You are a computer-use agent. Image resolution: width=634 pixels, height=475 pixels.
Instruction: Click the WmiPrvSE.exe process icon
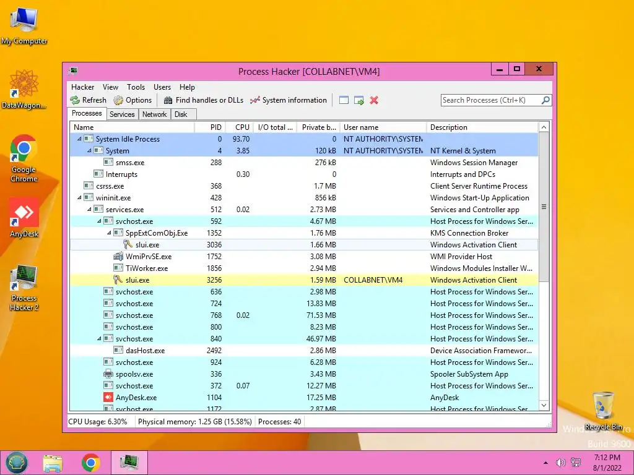click(118, 256)
